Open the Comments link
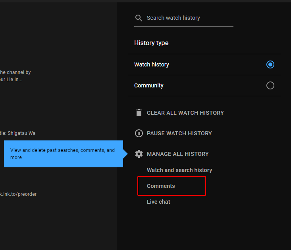The image size is (291, 250). point(161,186)
